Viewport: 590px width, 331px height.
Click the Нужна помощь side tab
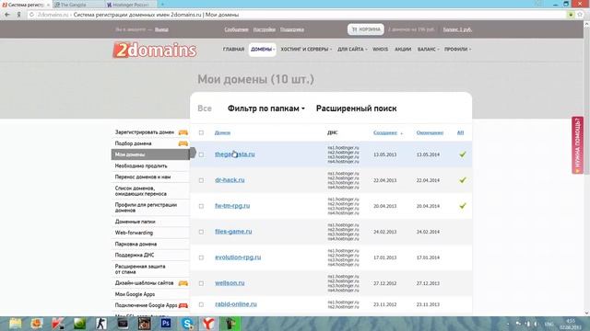pyautogui.click(x=578, y=145)
